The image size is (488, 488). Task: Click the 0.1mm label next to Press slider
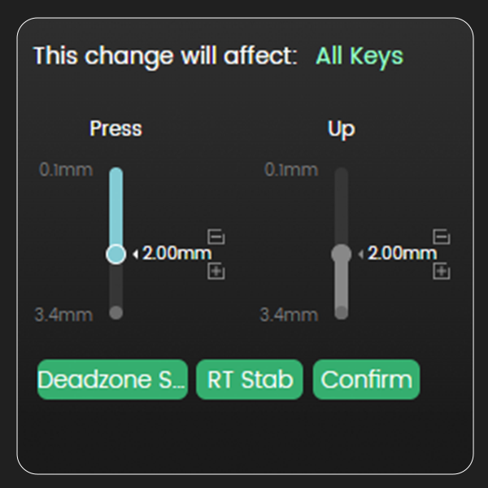tap(65, 170)
